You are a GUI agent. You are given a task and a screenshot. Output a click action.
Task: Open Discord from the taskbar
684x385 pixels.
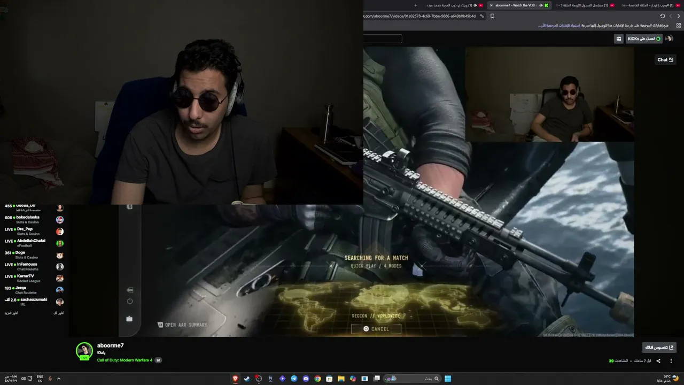click(x=306, y=379)
